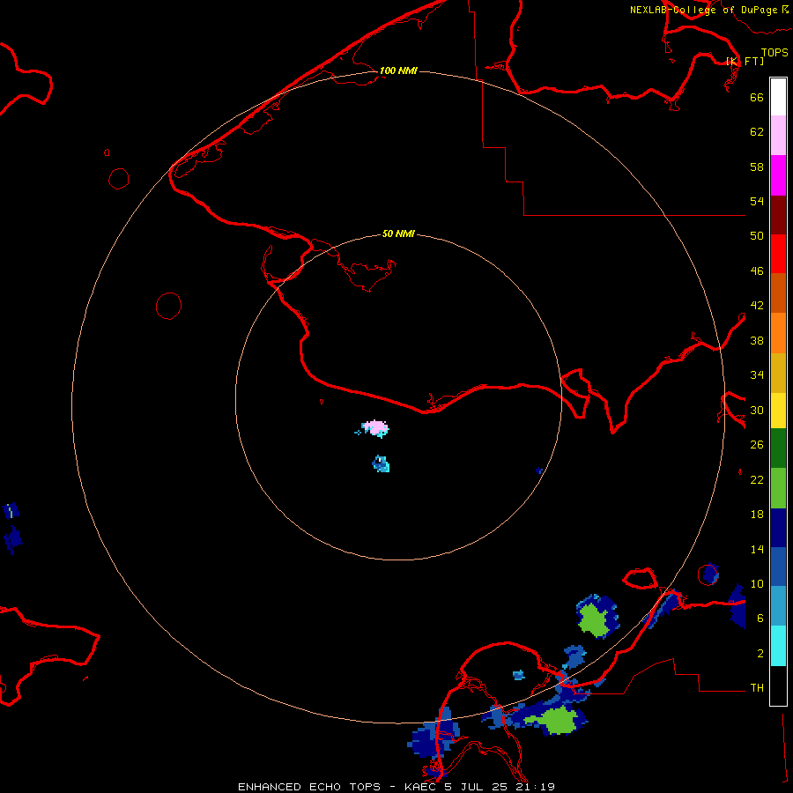Click the '50 NMI' range ring label

click(398, 233)
